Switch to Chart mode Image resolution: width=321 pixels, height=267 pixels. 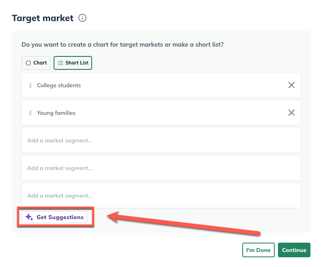coord(36,63)
